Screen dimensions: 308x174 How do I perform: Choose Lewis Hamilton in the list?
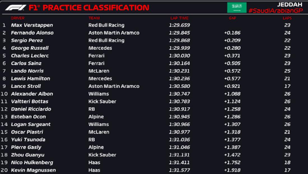tap(31, 79)
